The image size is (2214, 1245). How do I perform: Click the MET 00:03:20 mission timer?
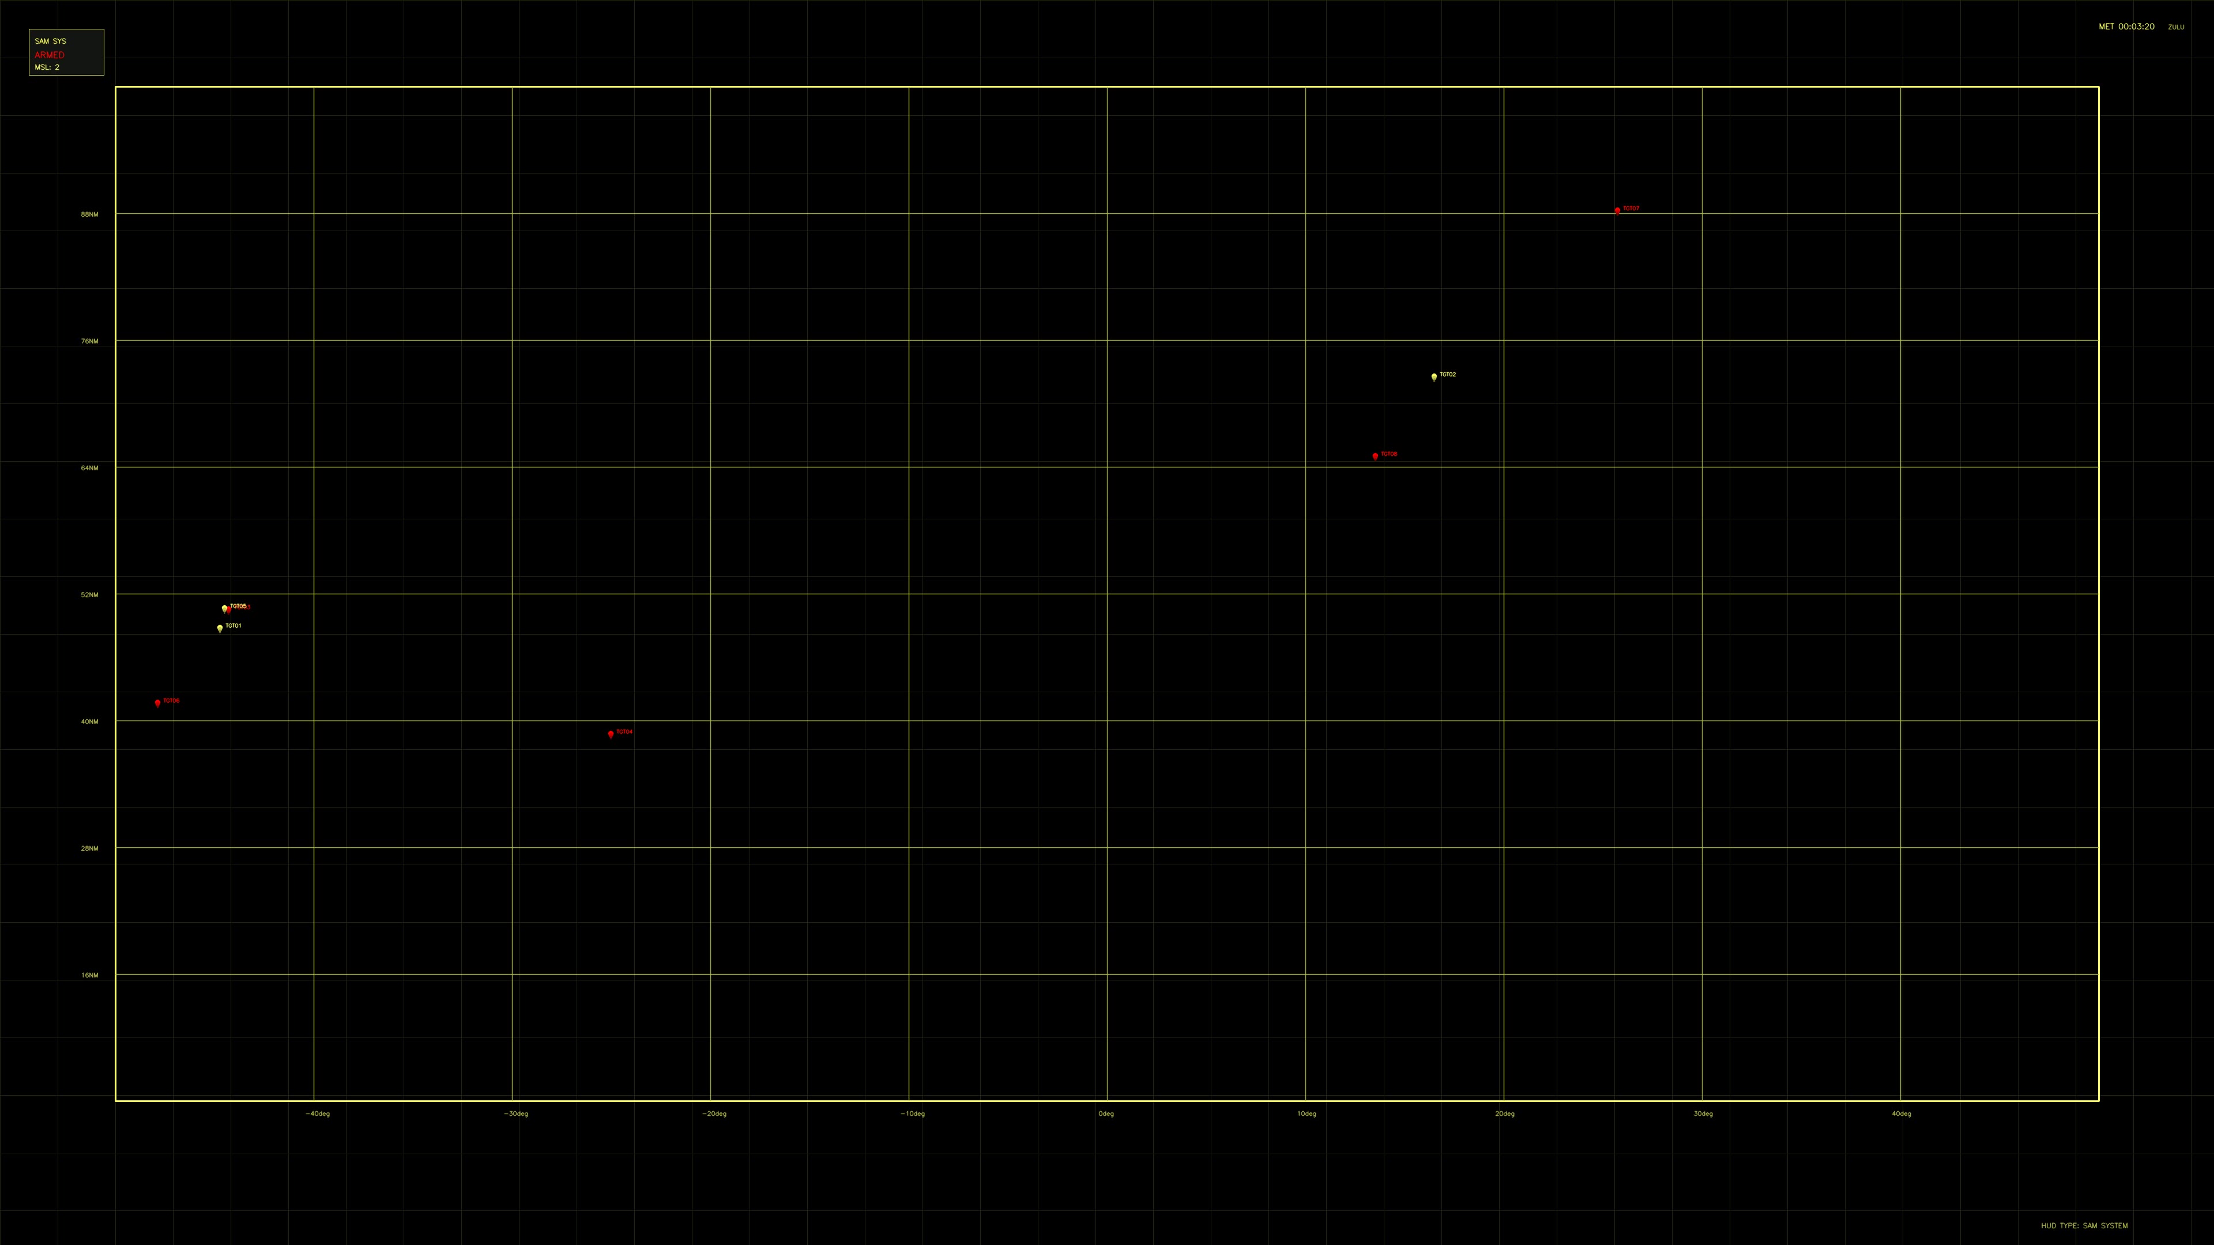pos(2125,27)
